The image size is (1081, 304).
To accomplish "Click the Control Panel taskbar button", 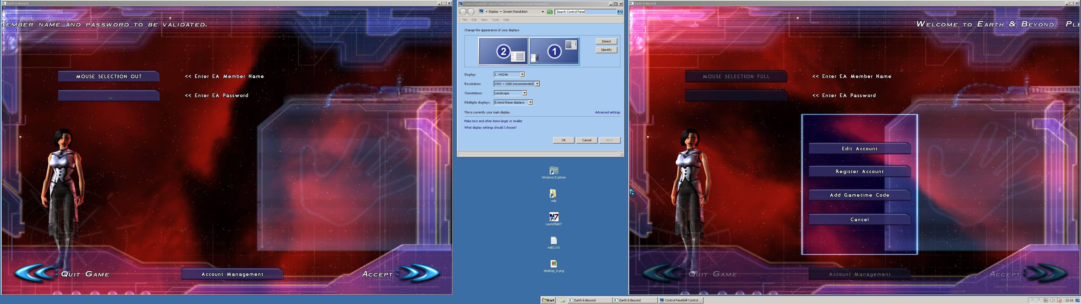I will [681, 300].
